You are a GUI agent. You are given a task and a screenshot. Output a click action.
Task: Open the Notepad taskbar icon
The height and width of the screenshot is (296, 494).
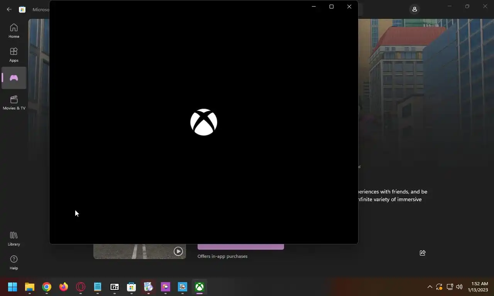(98, 287)
